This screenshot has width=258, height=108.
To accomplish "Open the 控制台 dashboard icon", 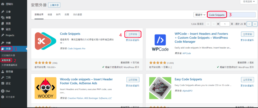I will [3, 4].
